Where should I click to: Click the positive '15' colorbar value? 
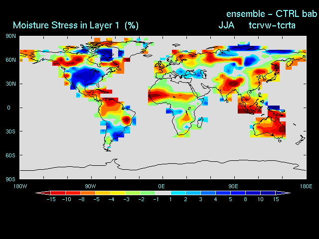[276, 199]
